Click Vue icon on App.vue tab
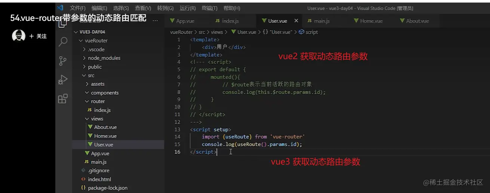This screenshot has height=193, width=490. [172, 21]
